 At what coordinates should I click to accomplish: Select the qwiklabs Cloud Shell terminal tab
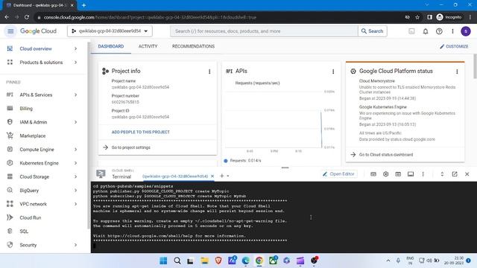click(x=175, y=176)
